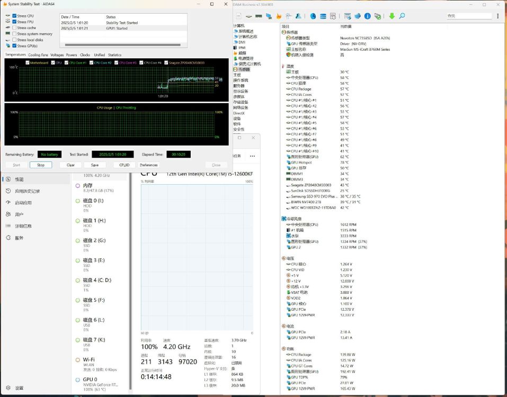Click the blue pie chart toolbar icon

pyautogui.click(x=313, y=16)
